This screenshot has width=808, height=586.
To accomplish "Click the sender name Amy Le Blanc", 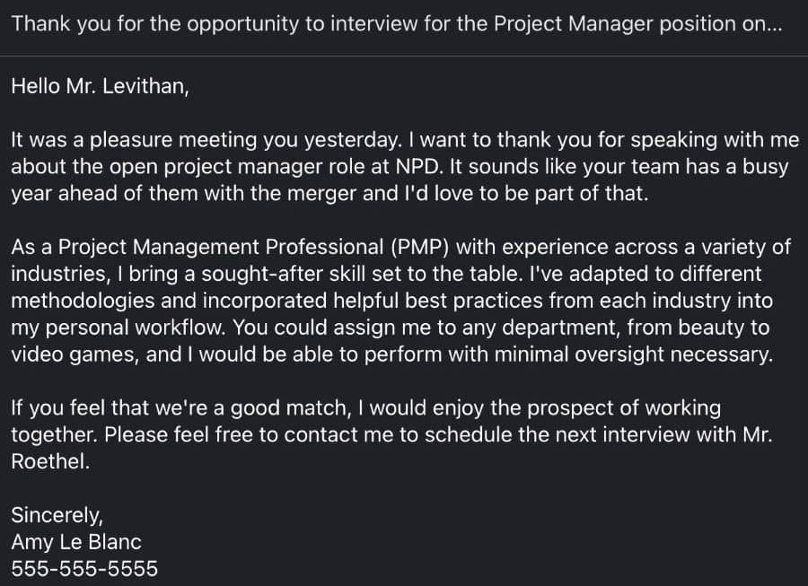I will tap(76, 542).
